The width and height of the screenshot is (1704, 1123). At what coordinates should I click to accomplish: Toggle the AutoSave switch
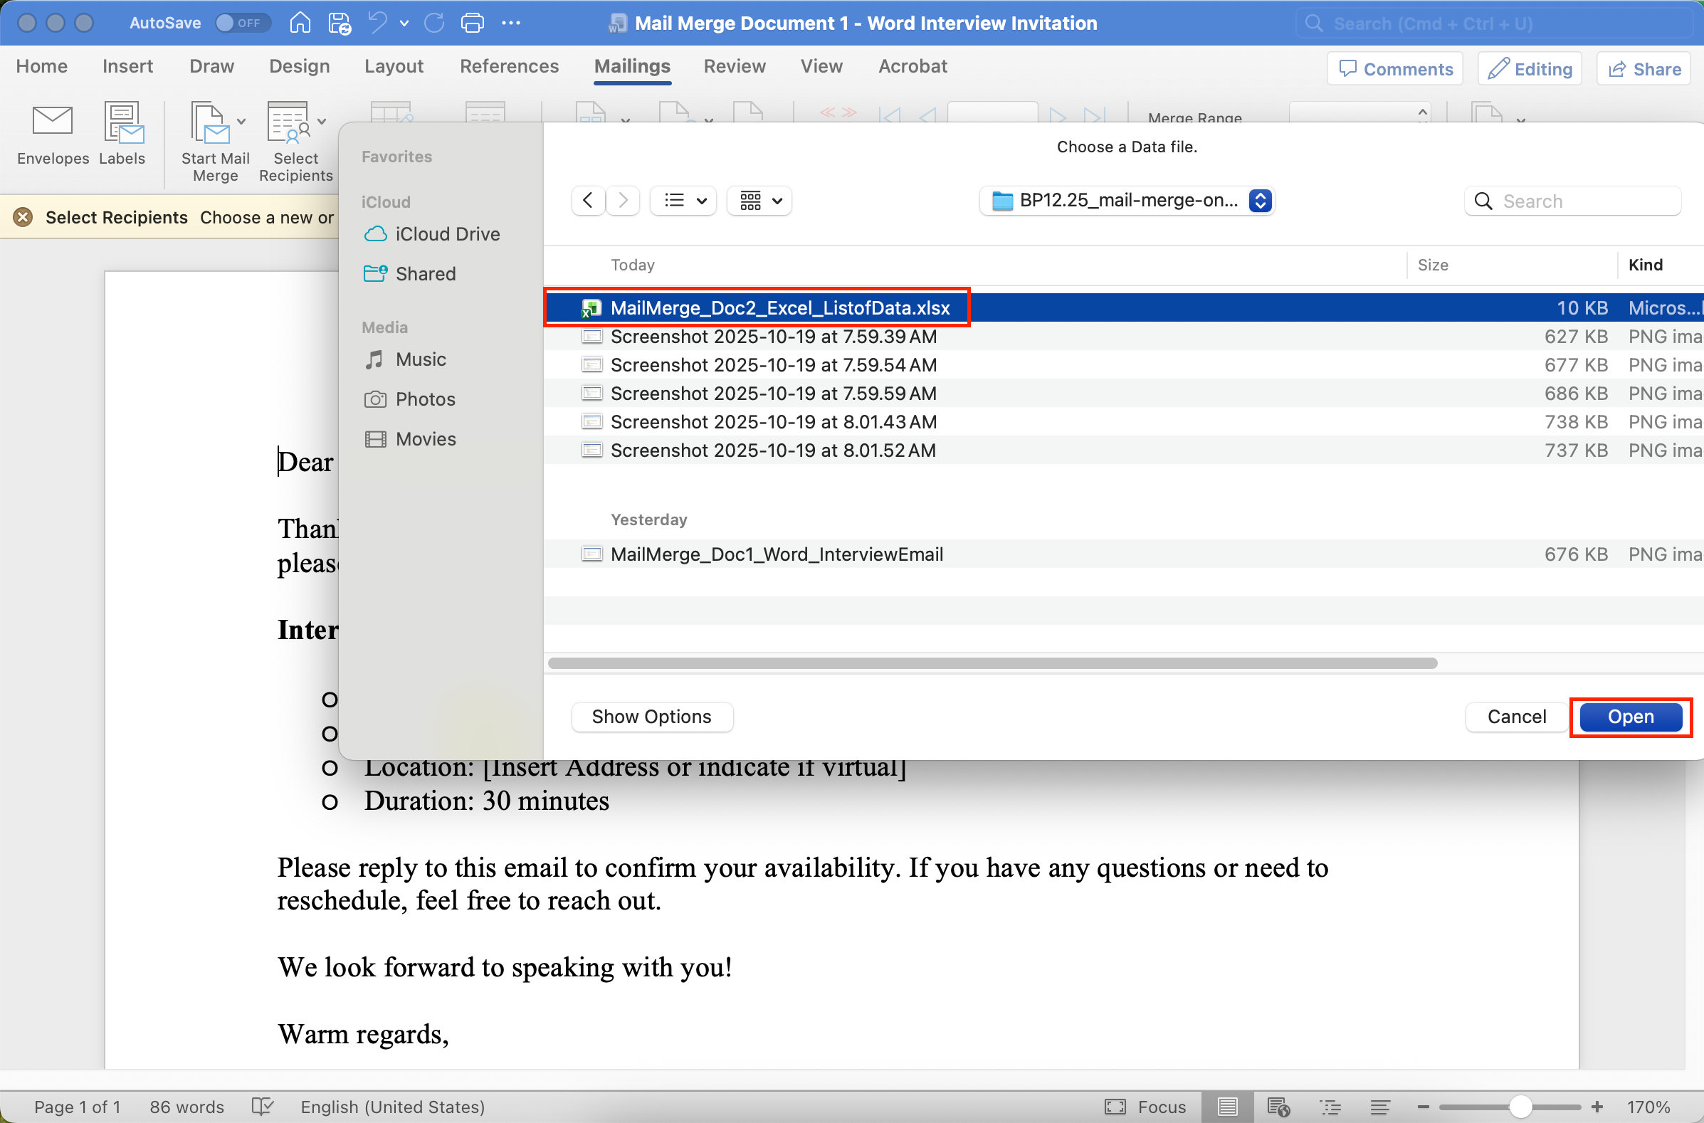(241, 23)
